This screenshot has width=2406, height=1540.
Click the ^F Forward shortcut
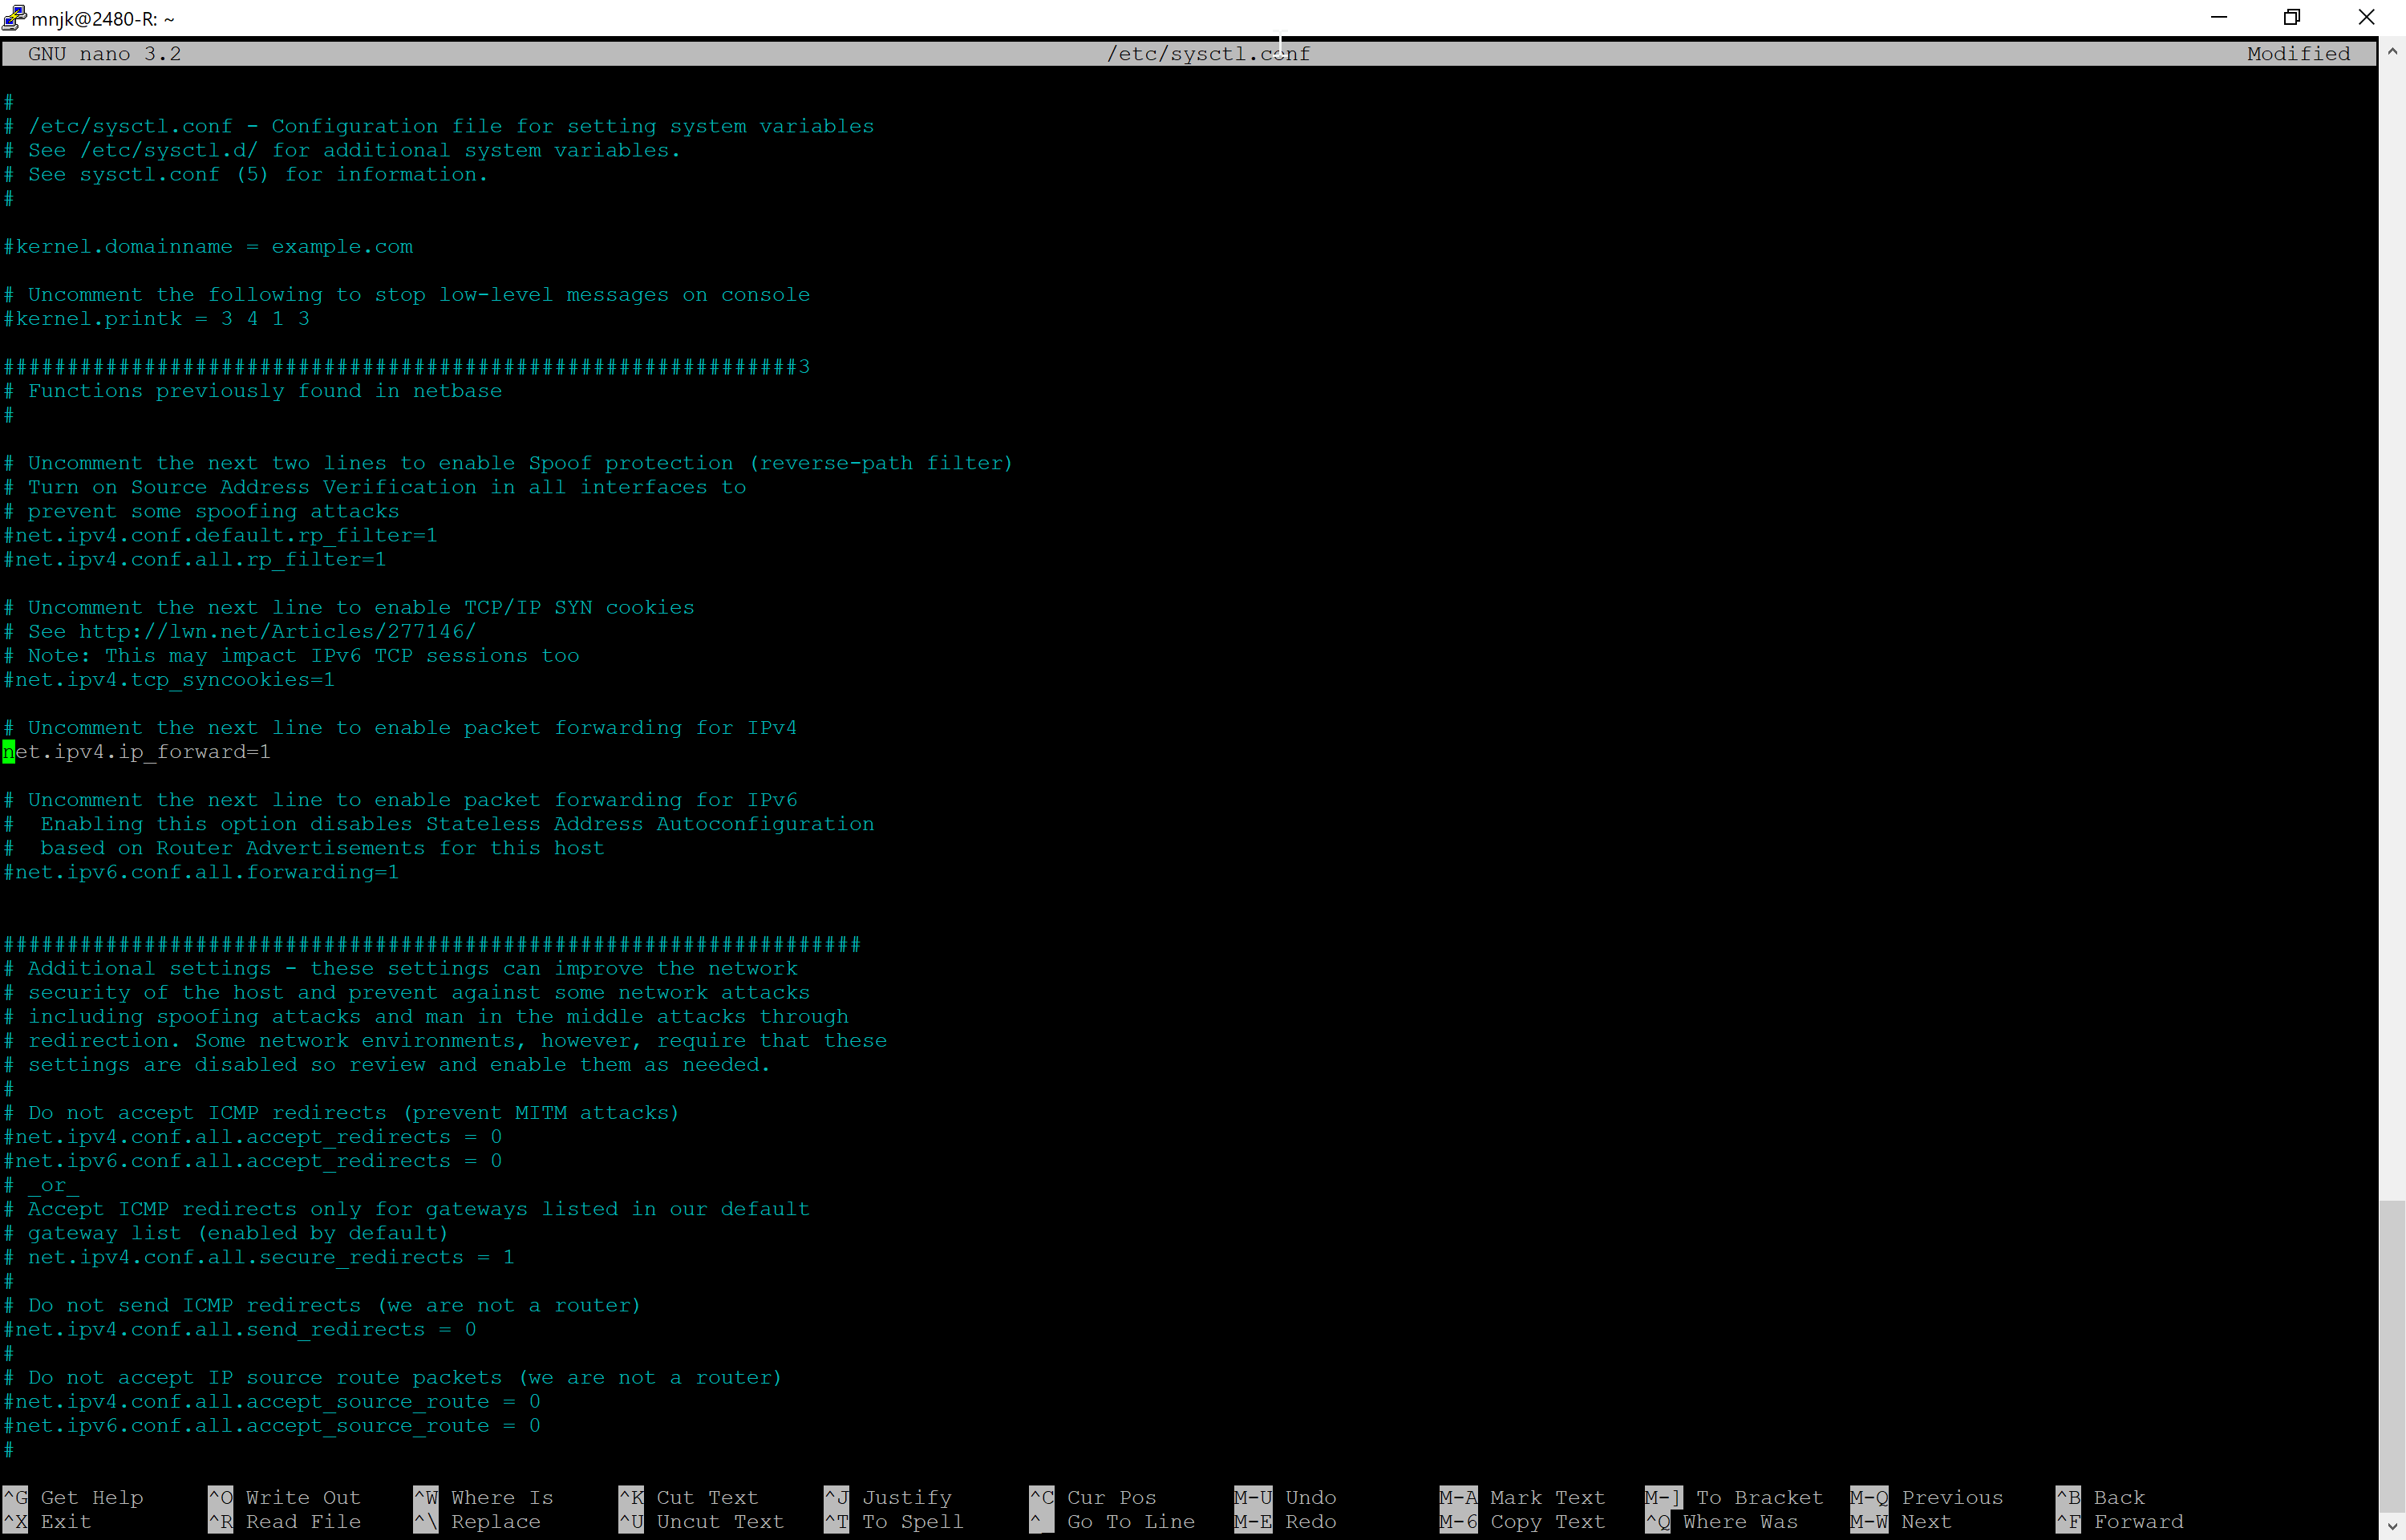pyautogui.click(x=2120, y=1521)
